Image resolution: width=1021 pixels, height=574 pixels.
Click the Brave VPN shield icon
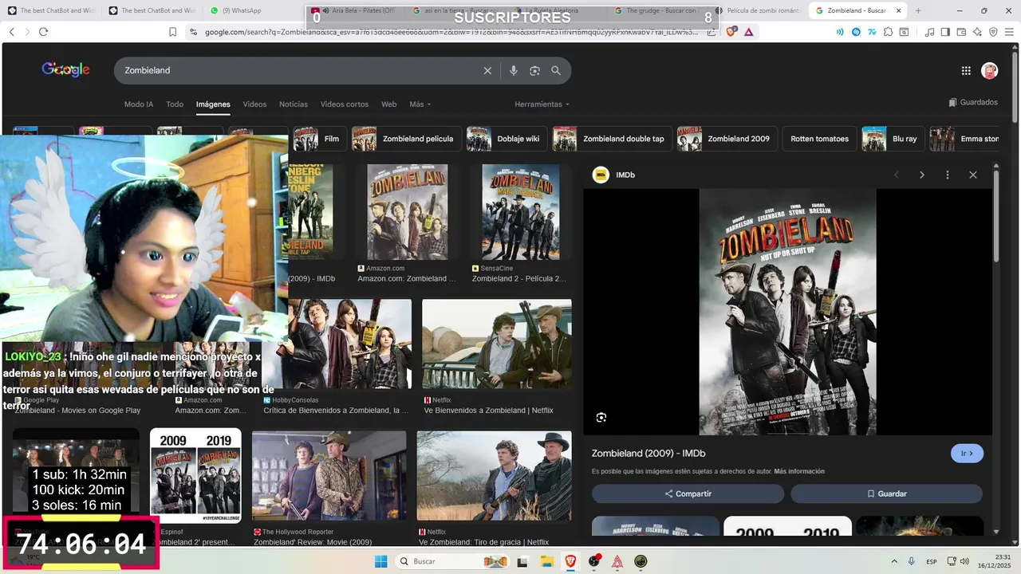point(993,32)
